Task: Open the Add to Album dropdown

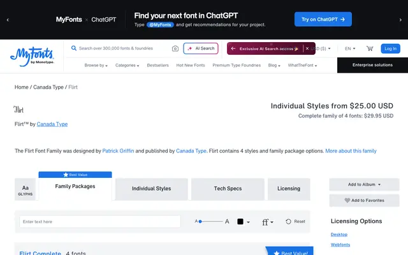Action: tap(364, 184)
